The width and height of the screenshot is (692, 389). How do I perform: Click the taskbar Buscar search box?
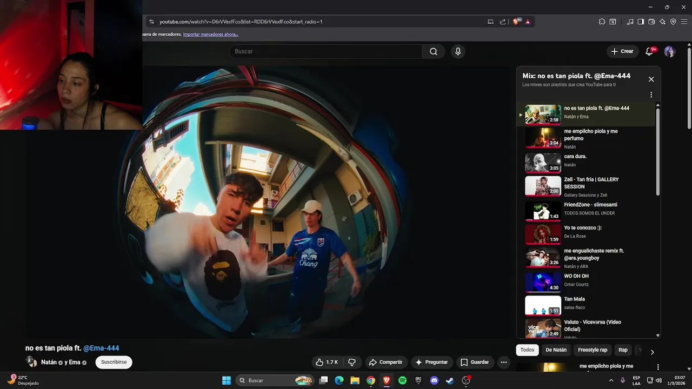pos(275,380)
